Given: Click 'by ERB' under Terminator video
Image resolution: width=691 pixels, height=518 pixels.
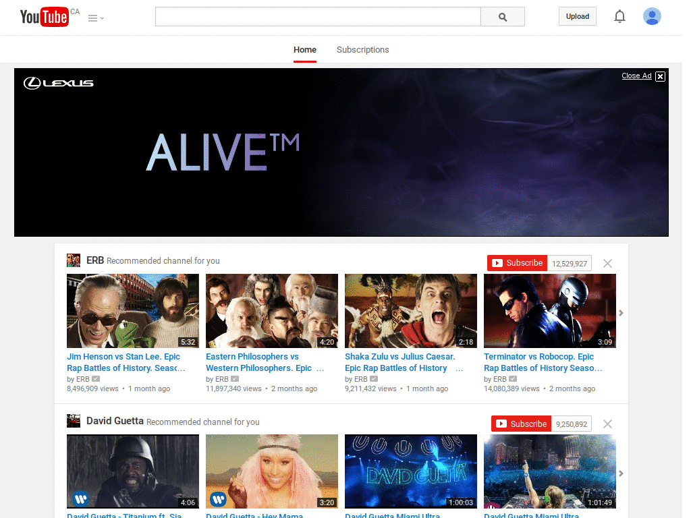Looking at the screenshot, I should coord(495,379).
